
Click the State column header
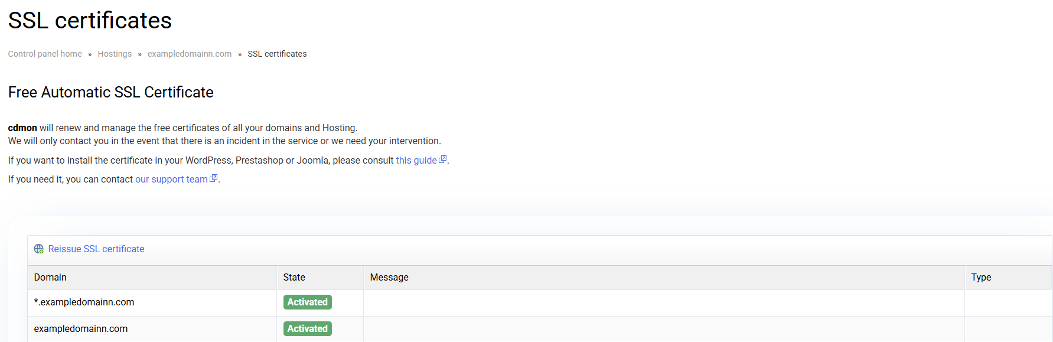tap(294, 278)
